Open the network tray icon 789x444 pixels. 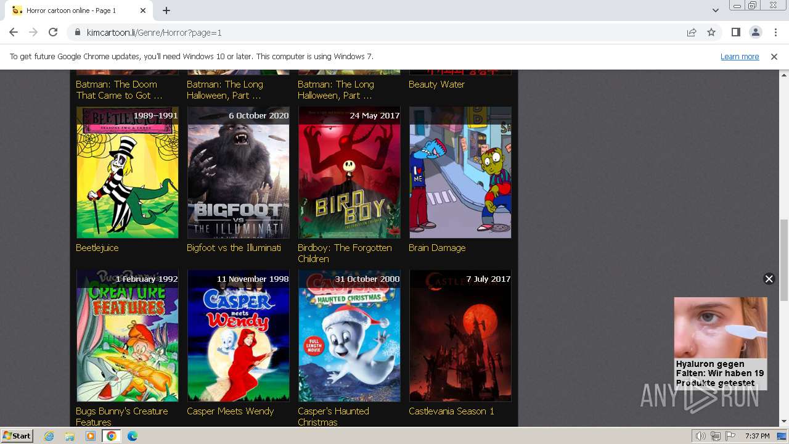click(x=716, y=436)
